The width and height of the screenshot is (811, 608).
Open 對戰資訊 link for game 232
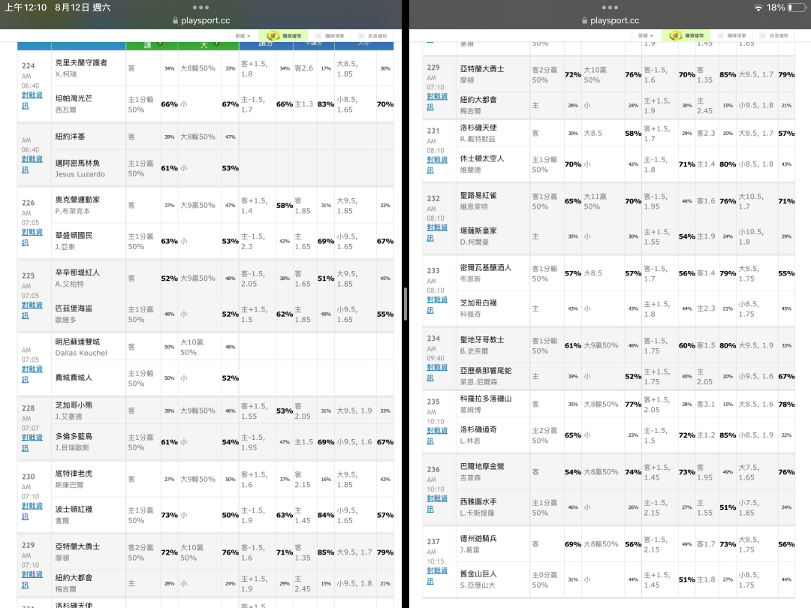coord(437,233)
